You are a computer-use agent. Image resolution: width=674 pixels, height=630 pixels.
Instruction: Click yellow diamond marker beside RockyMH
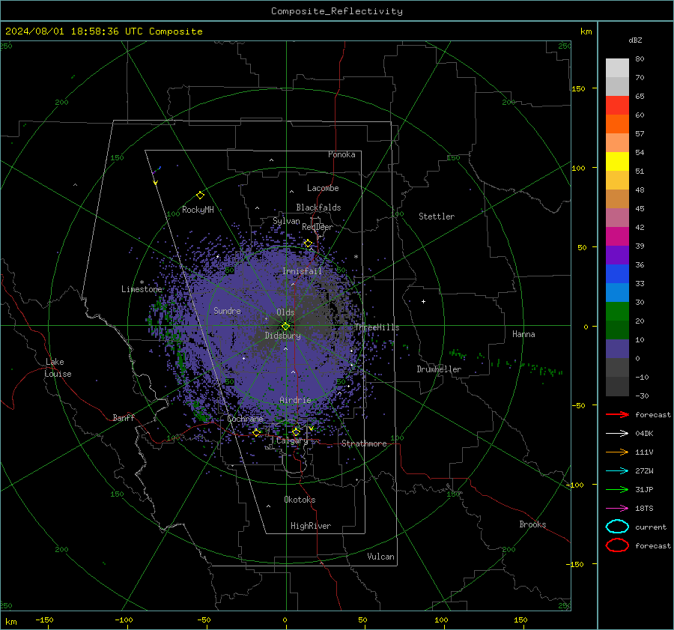tap(200, 196)
